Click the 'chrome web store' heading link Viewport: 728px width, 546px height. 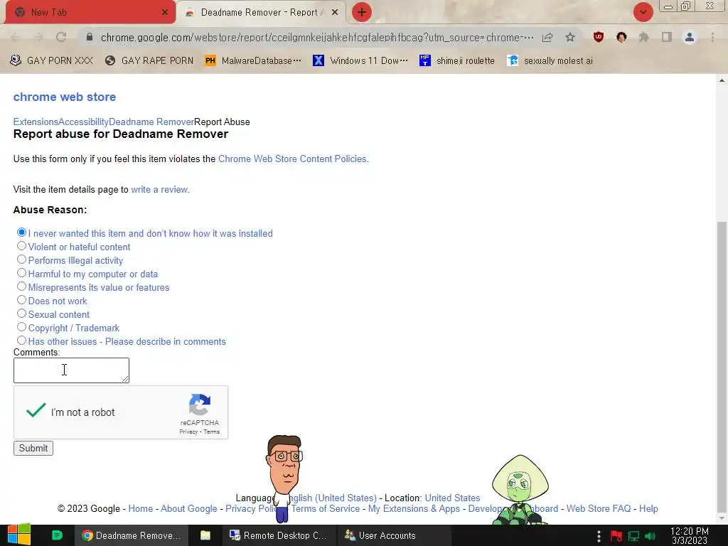(65, 97)
